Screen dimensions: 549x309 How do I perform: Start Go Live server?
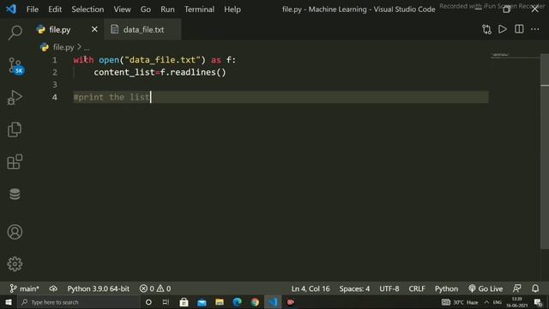point(486,288)
